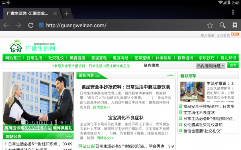
Task: Open the browser overflow menu dots
Action: click(x=233, y=12)
